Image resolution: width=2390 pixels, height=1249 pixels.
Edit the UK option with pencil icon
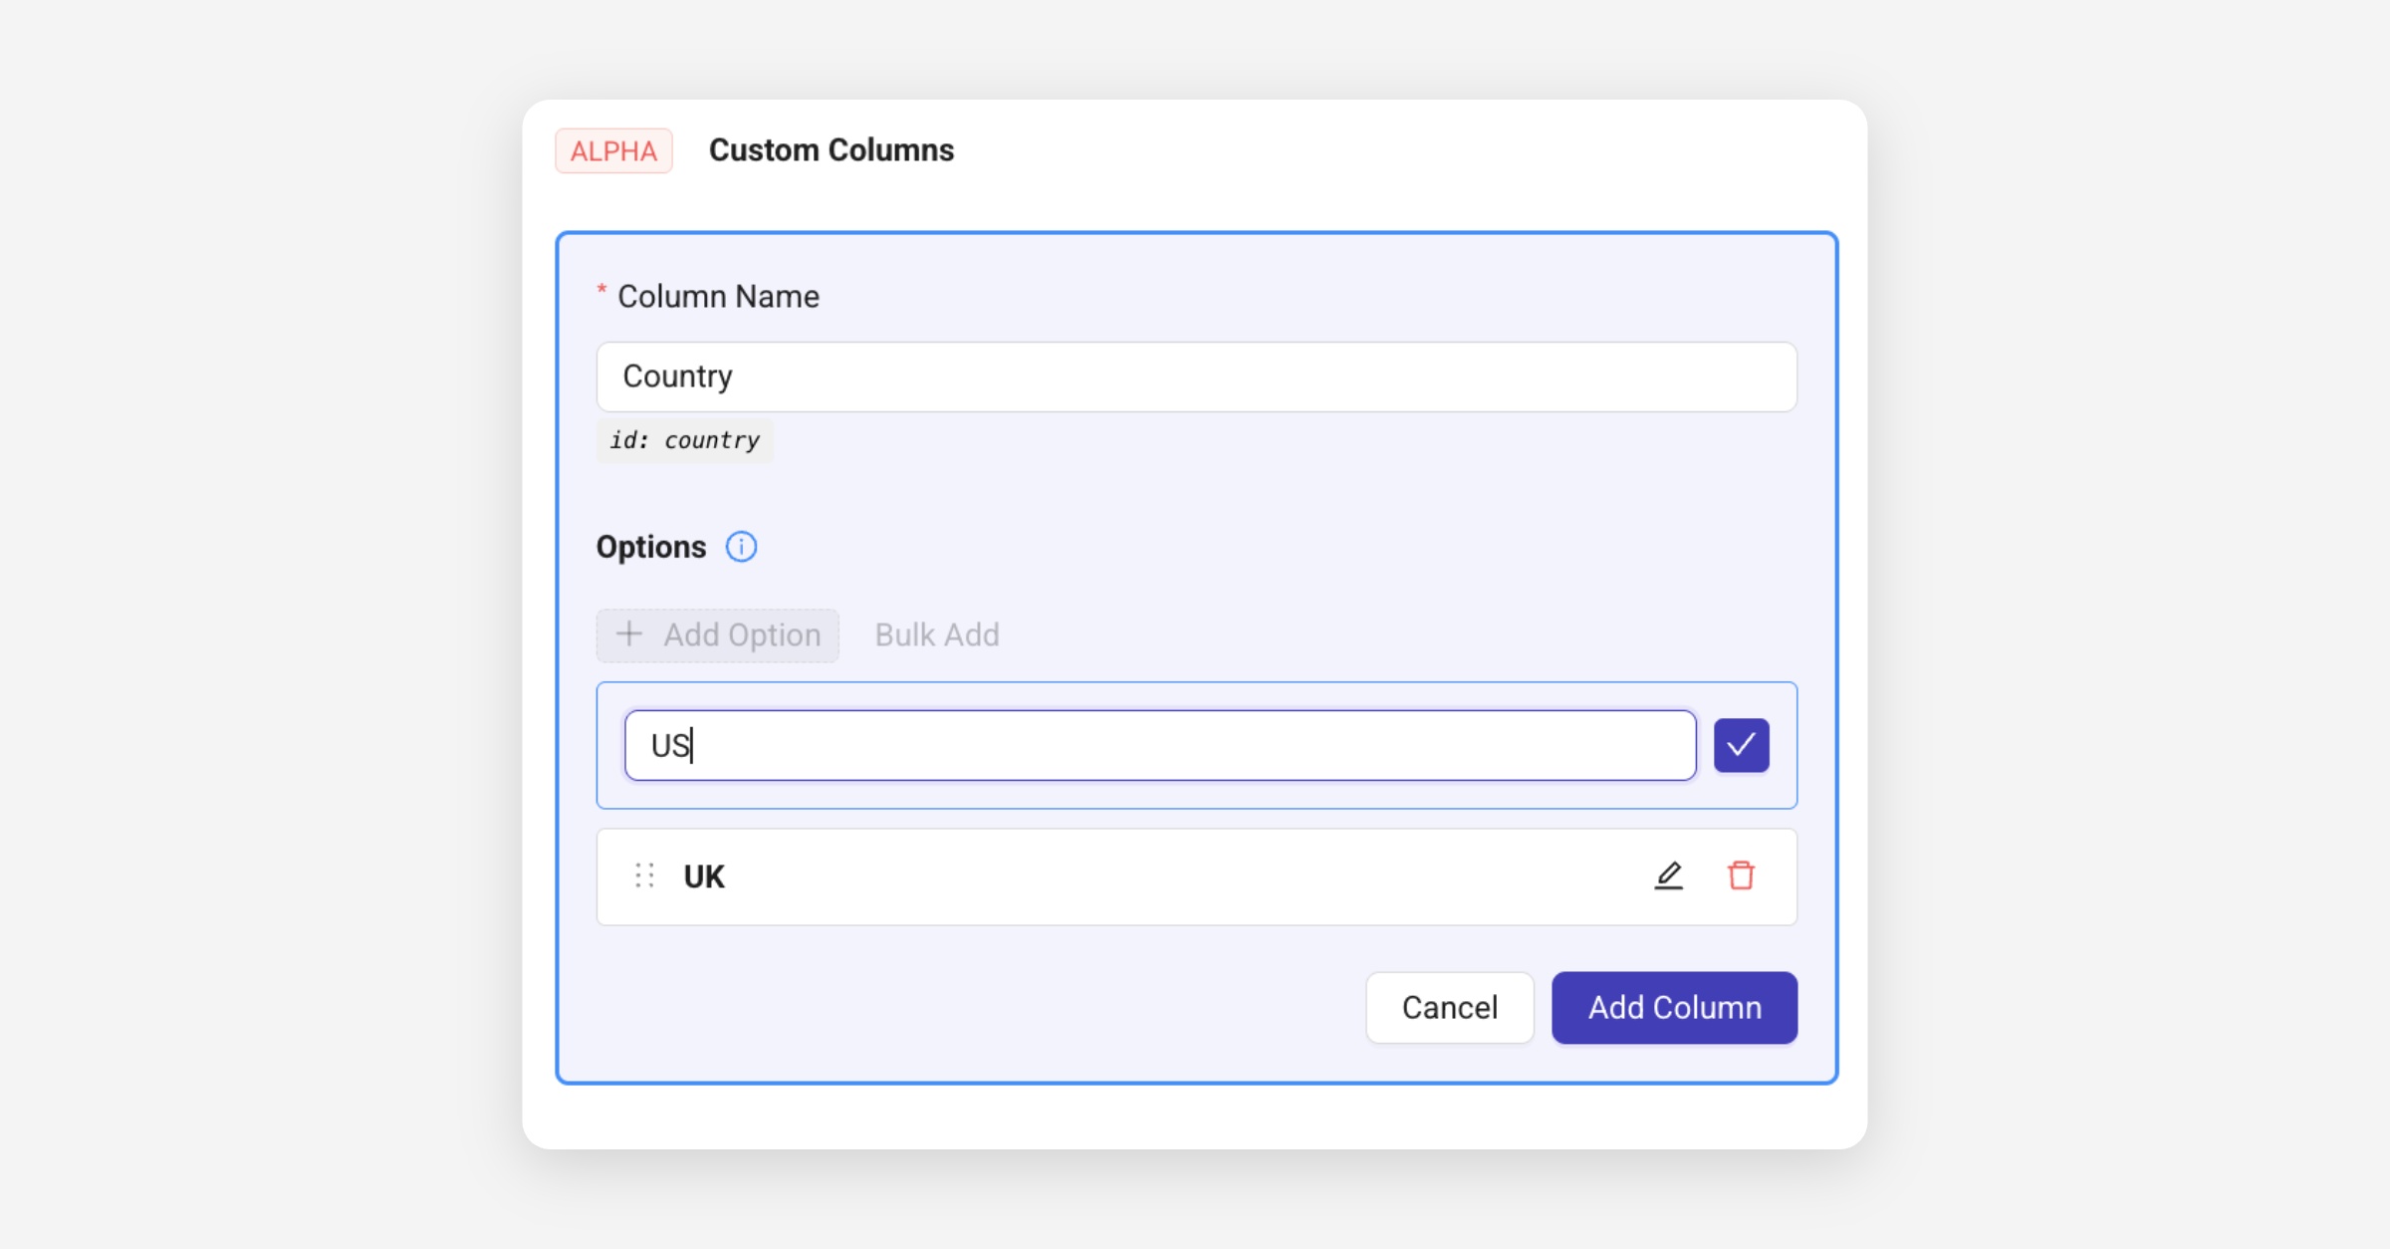tap(1668, 876)
